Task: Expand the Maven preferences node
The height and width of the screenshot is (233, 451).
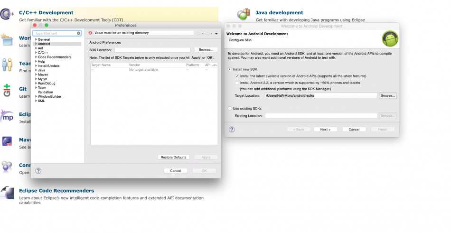Action: coord(36,75)
